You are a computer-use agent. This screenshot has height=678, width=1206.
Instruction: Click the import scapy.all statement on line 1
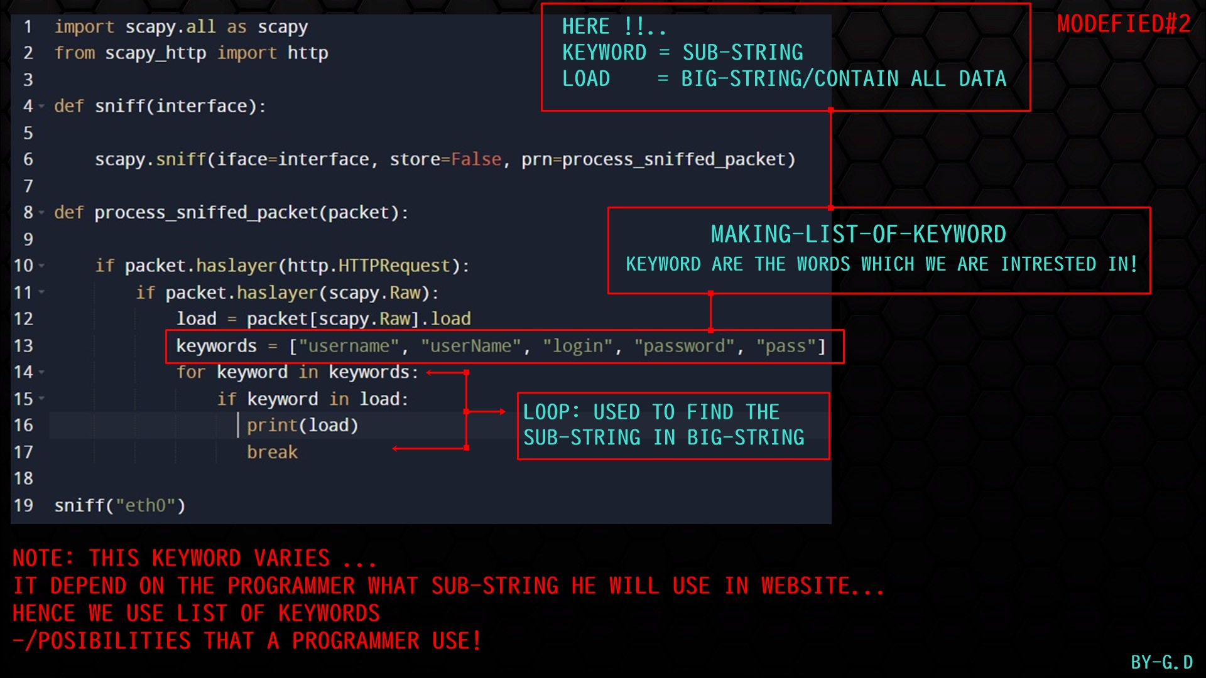coord(182,26)
